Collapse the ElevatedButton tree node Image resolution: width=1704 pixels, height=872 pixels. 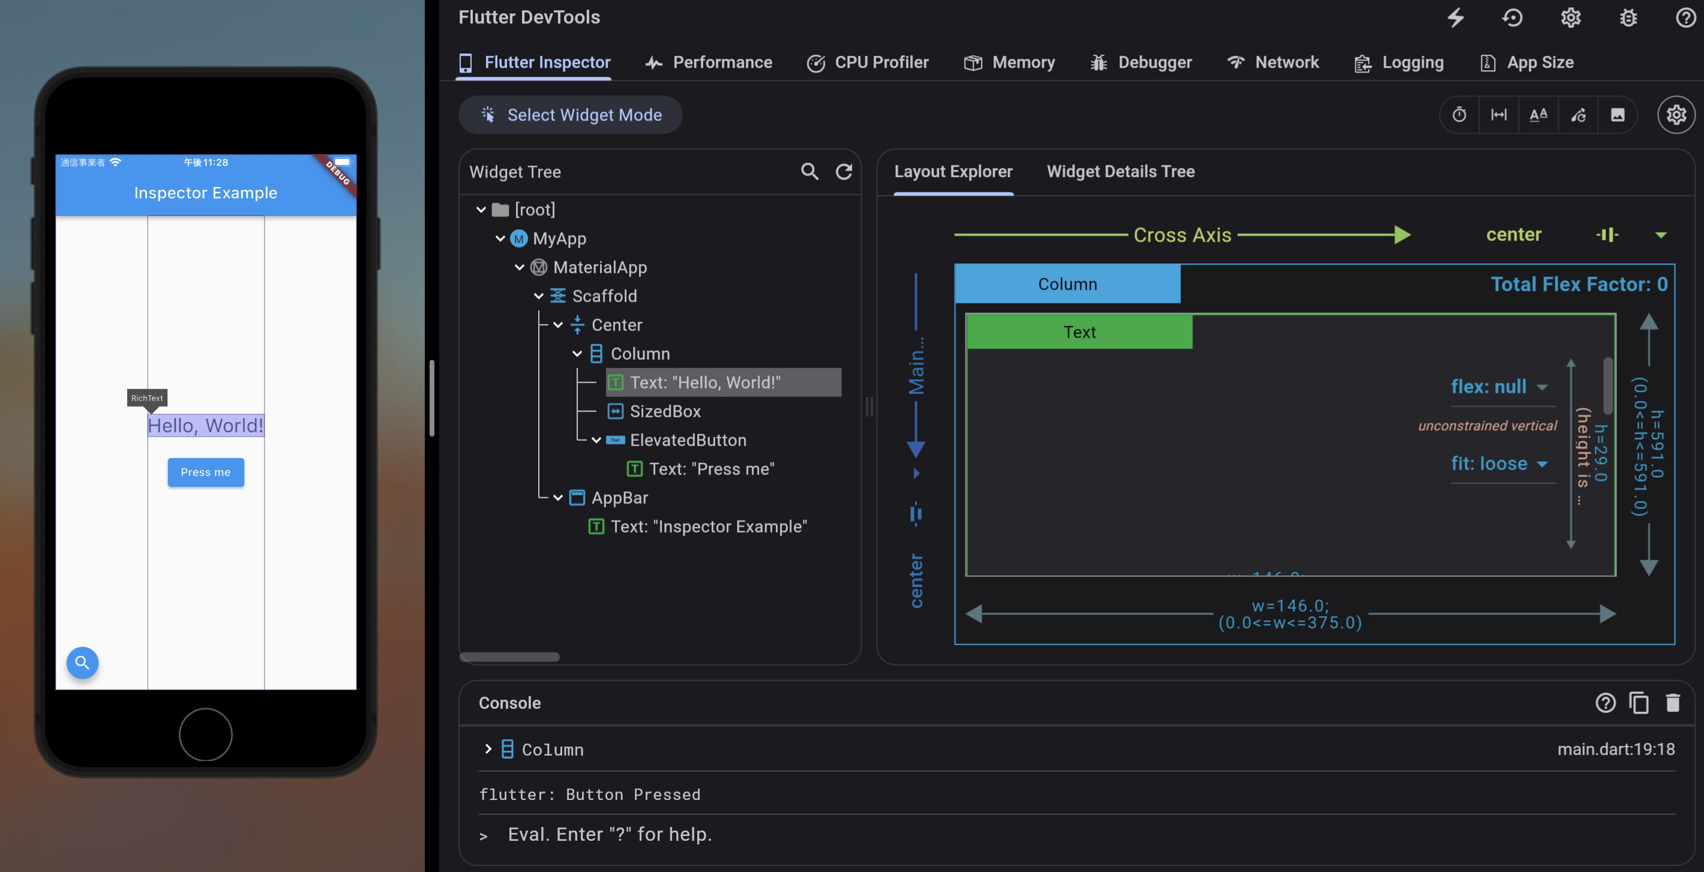point(596,440)
